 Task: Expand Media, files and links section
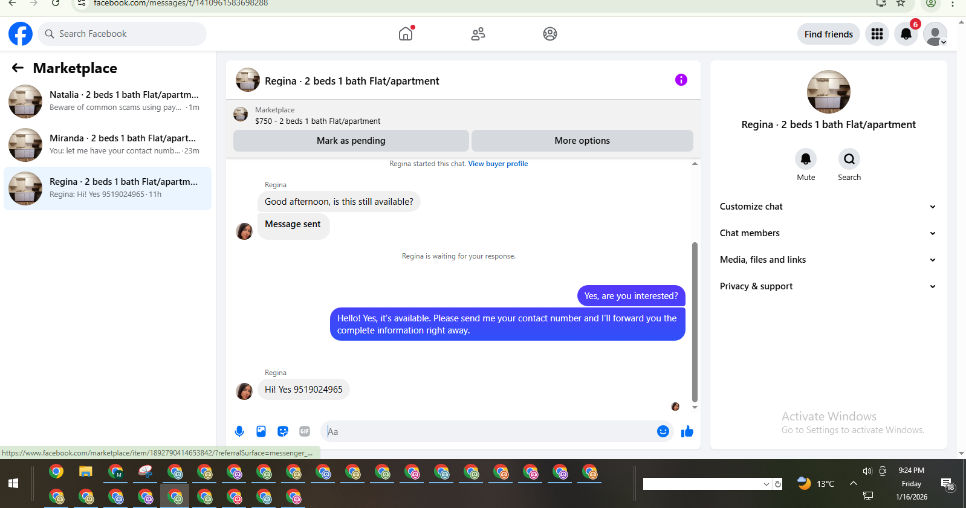(x=828, y=260)
